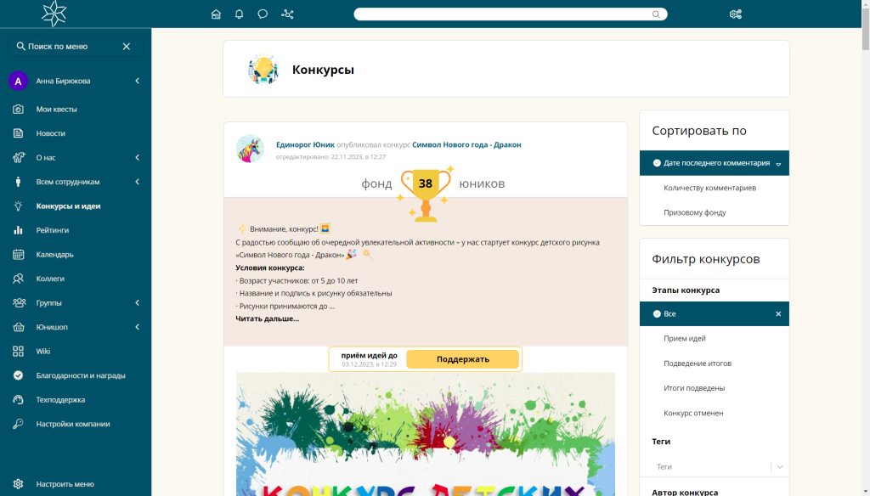Click the Поддержать button
This screenshot has width=870, height=496.
coord(463,359)
